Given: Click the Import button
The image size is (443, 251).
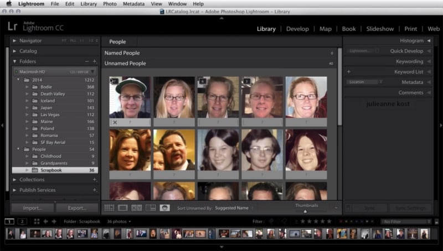Looking at the screenshot, I should (x=33, y=208).
